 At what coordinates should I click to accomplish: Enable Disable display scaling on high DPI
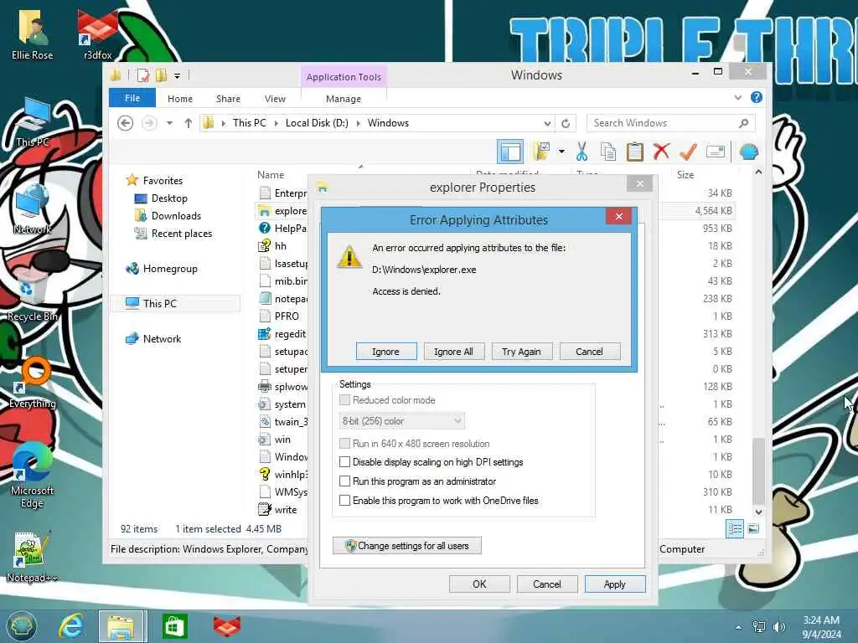[344, 462]
